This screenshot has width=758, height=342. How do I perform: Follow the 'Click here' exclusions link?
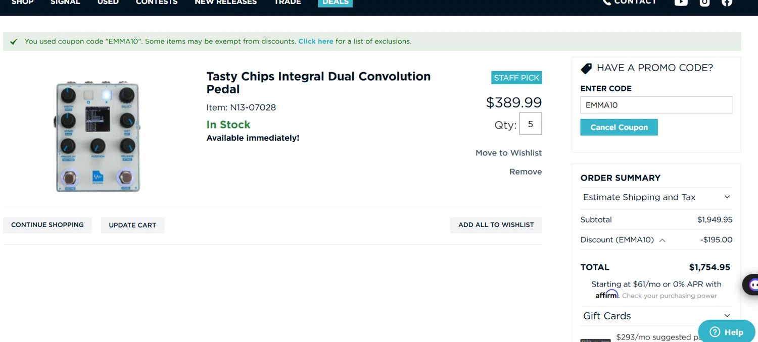click(x=316, y=41)
